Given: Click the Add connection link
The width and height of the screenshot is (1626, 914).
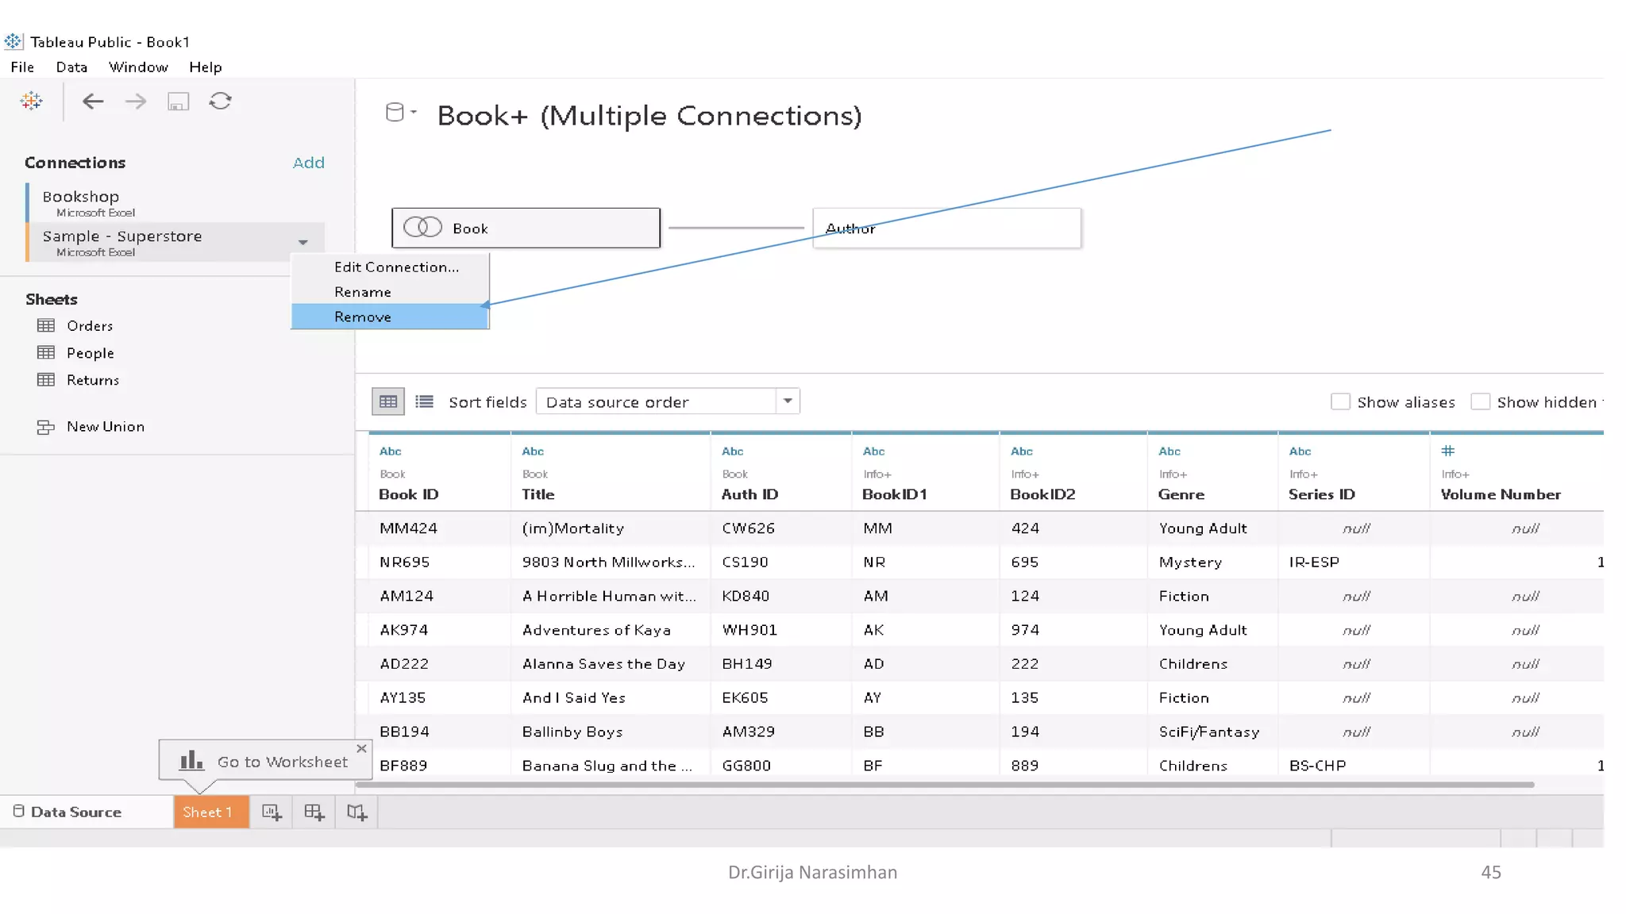Looking at the screenshot, I should 308,163.
